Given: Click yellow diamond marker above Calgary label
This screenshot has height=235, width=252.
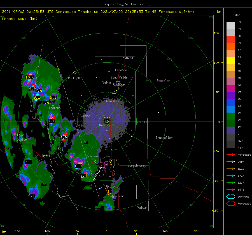Looking at the screenshot, I should point(111,161).
